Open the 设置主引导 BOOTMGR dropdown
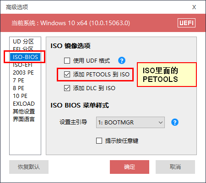The image size is (206, 183). click(x=130, y=122)
